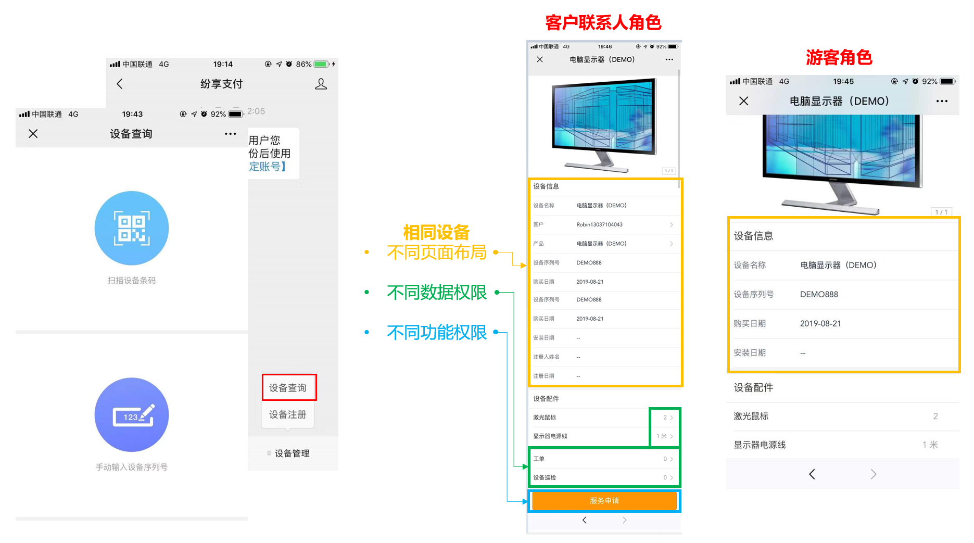Image resolution: width=974 pixels, height=543 pixels.
Task: Tap the 设备名称 row on guest page
Action: point(843,266)
